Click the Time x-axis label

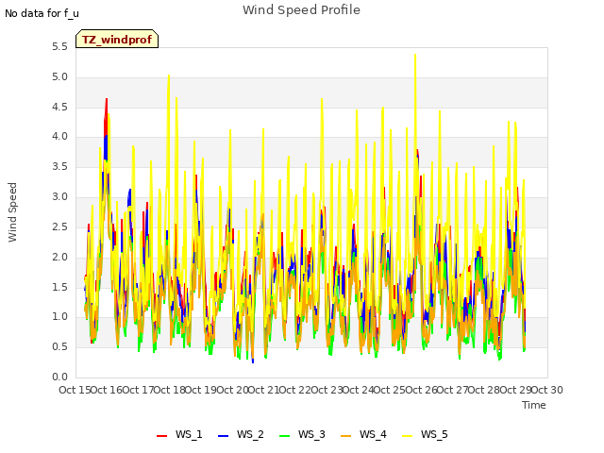(534, 405)
